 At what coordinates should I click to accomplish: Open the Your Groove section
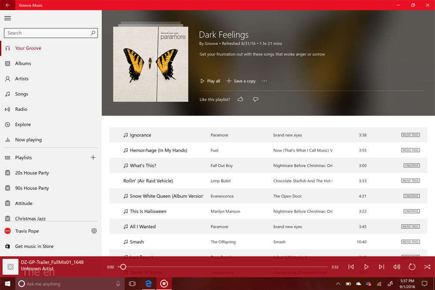click(51, 48)
